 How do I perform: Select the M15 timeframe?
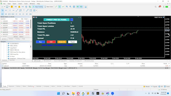coord(9,14)
